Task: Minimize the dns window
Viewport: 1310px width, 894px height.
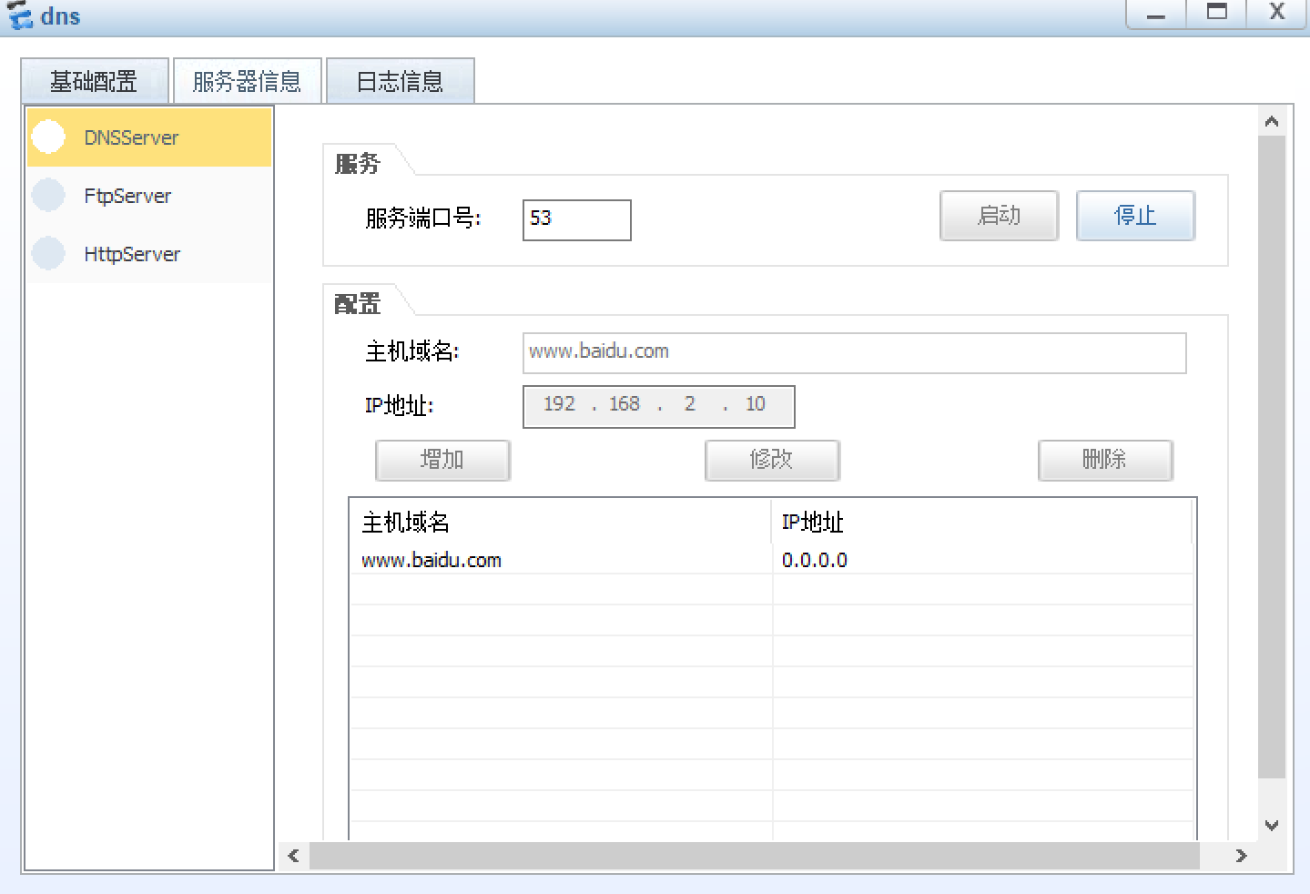Action: pos(1156,14)
